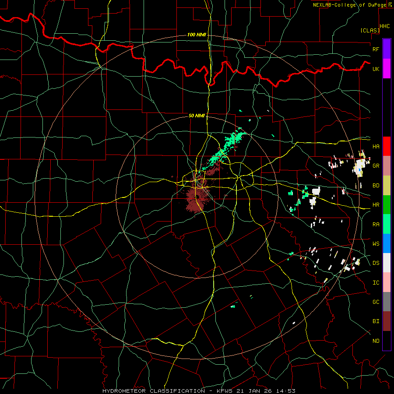Click the gray GC legend swatch
Viewport: 394px width, 394px height.
pyautogui.click(x=387, y=302)
